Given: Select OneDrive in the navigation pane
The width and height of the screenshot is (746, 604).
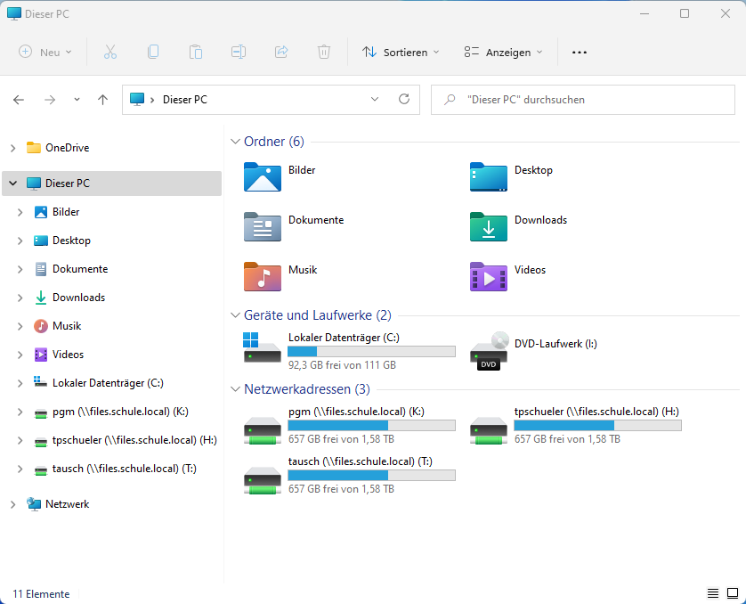Looking at the screenshot, I should [x=67, y=148].
